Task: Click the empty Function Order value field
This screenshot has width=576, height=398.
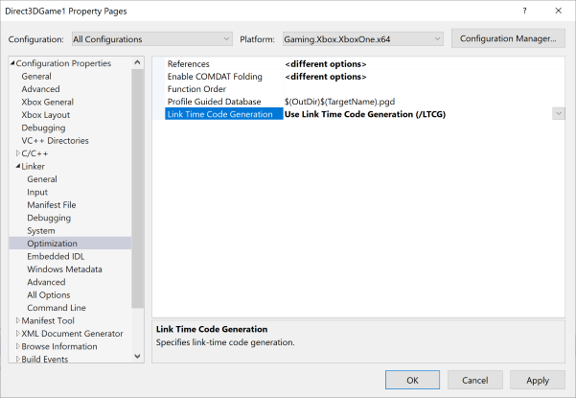Action: [x=424, y=89]
